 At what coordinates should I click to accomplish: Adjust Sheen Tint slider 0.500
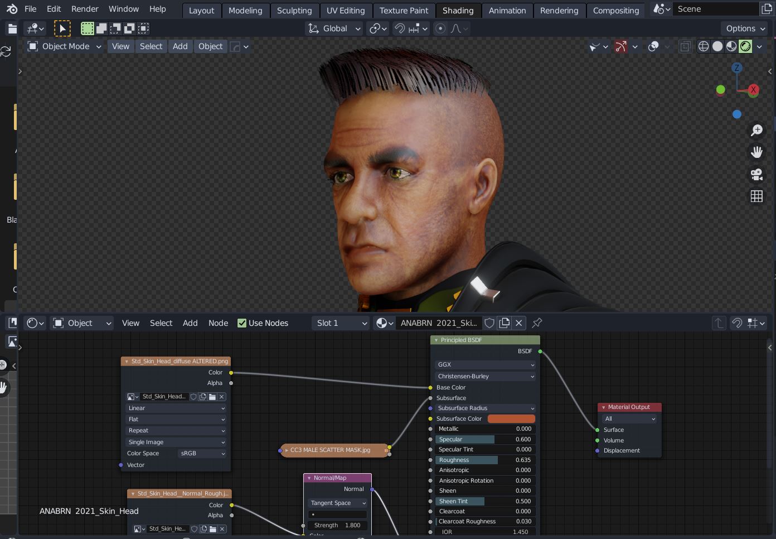(485, 501)
